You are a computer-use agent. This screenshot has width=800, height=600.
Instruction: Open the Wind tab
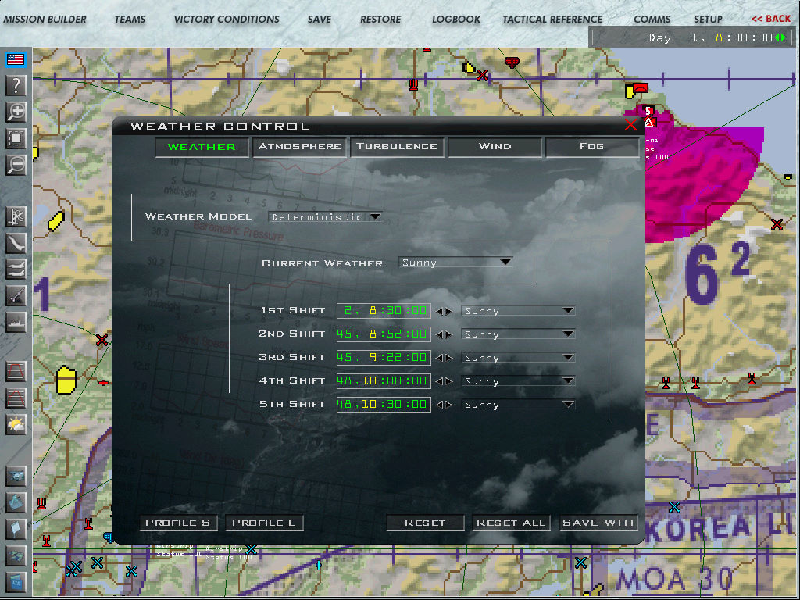coord(495,146)
